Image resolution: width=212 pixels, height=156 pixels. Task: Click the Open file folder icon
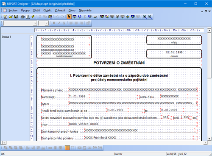[x=11, y=17]
